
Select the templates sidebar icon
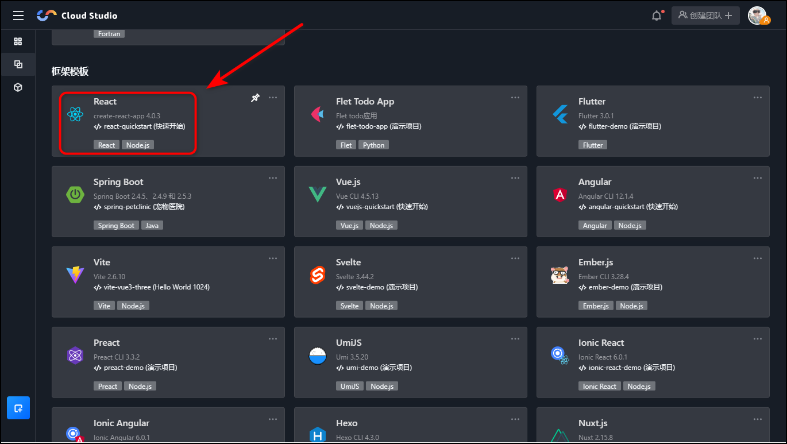18,64
